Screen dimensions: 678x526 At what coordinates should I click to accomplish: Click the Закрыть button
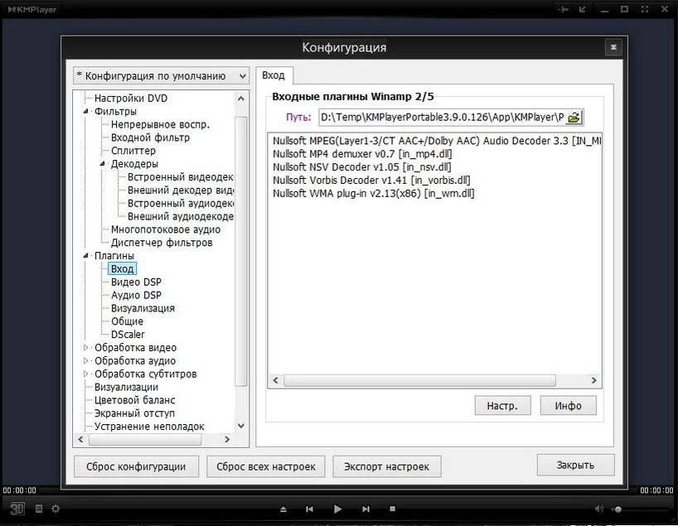pos(575,465)
